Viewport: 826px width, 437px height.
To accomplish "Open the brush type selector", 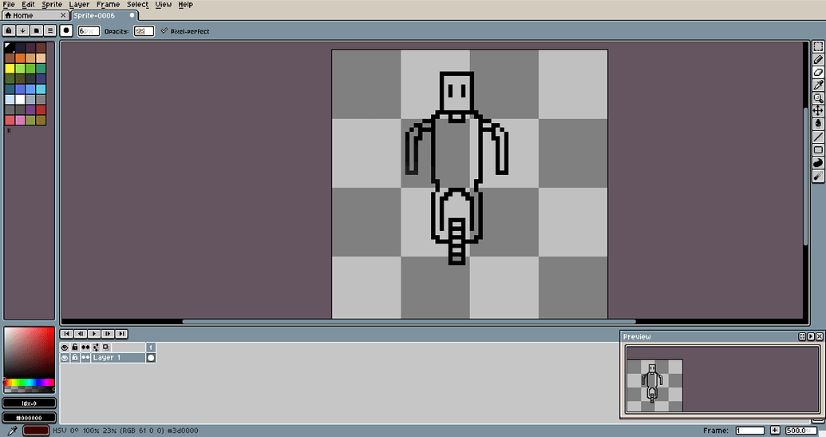I will (67, 30).
